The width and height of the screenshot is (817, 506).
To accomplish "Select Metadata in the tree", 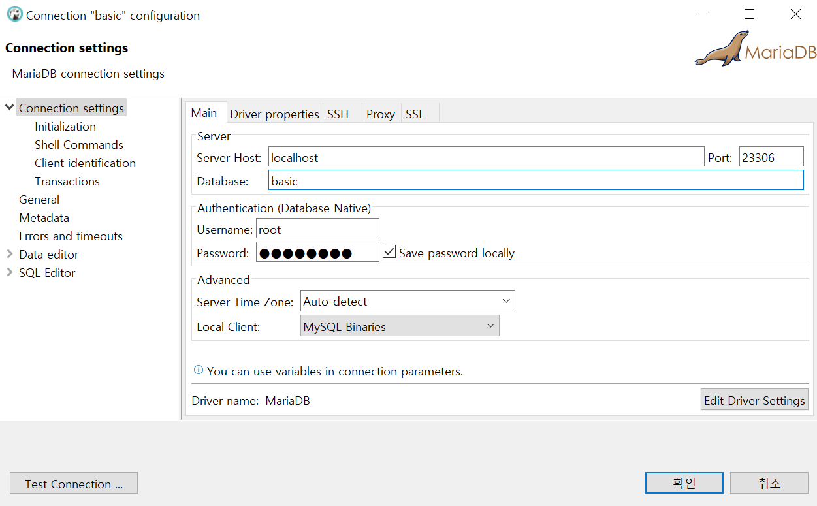I will tap(44, 217).
